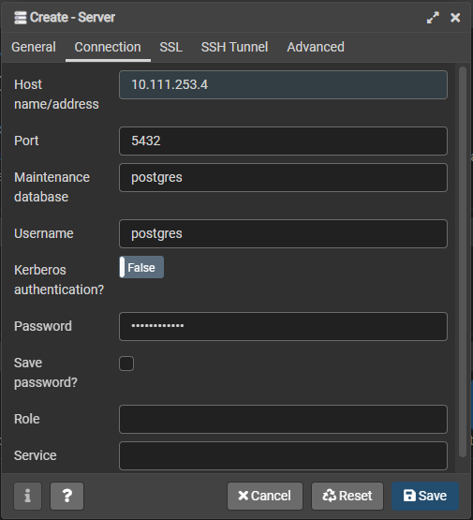Reset the form fields
473x520 pixels.
pos(347,496)
